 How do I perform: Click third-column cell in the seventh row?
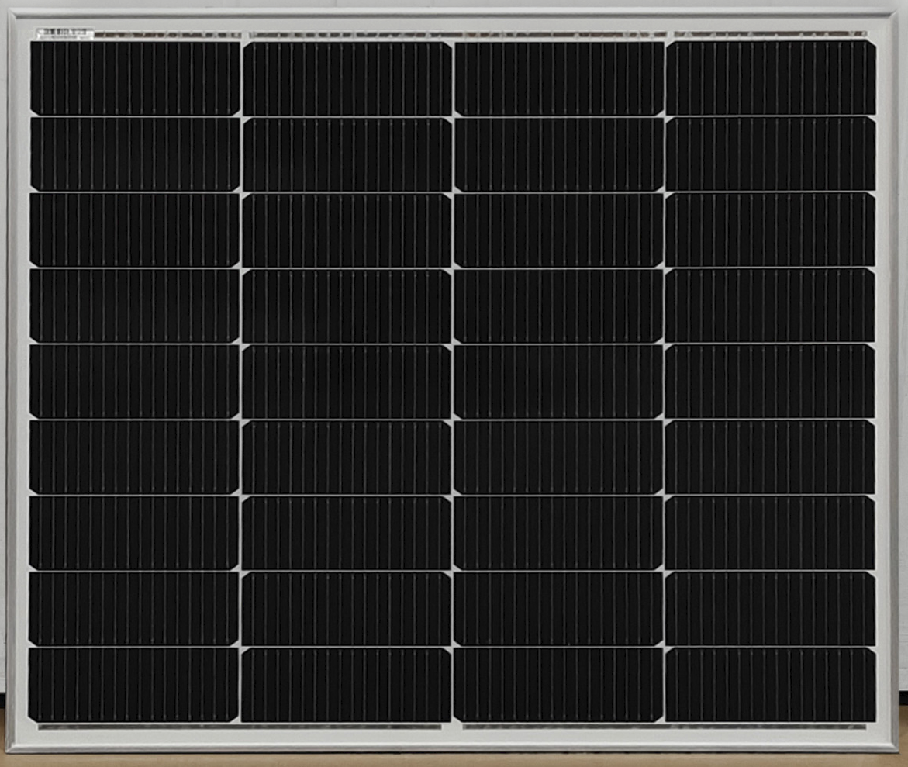click(558, 533)
